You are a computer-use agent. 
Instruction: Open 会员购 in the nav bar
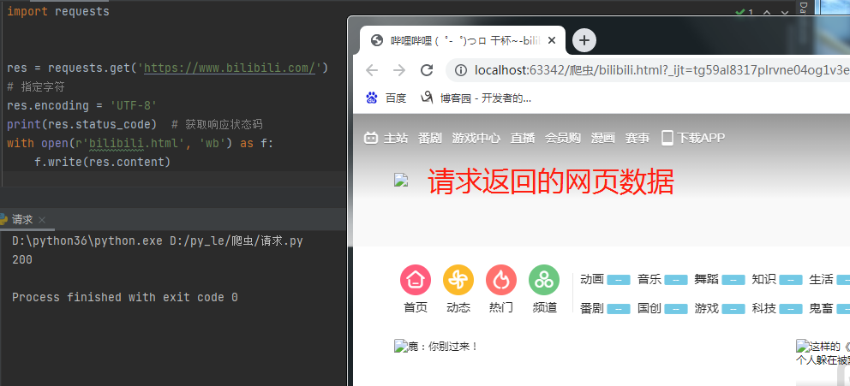(563, 138)
